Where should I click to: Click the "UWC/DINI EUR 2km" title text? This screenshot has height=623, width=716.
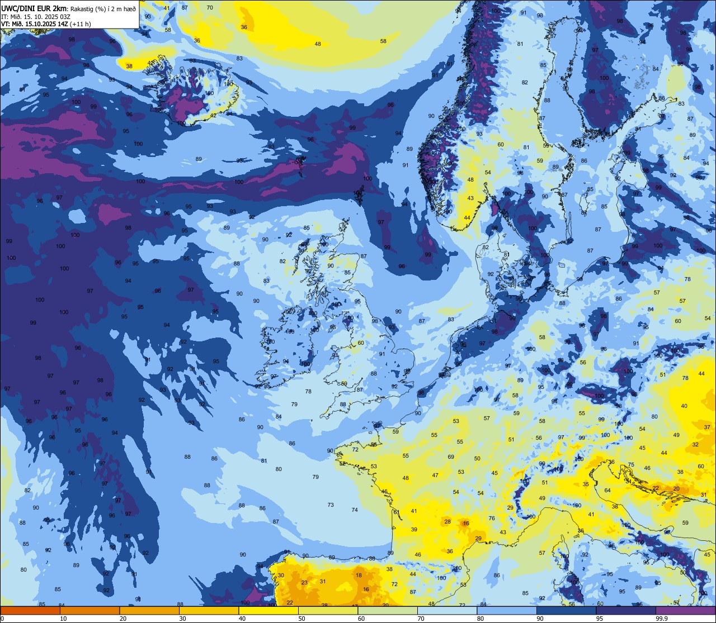click(34, 8)
